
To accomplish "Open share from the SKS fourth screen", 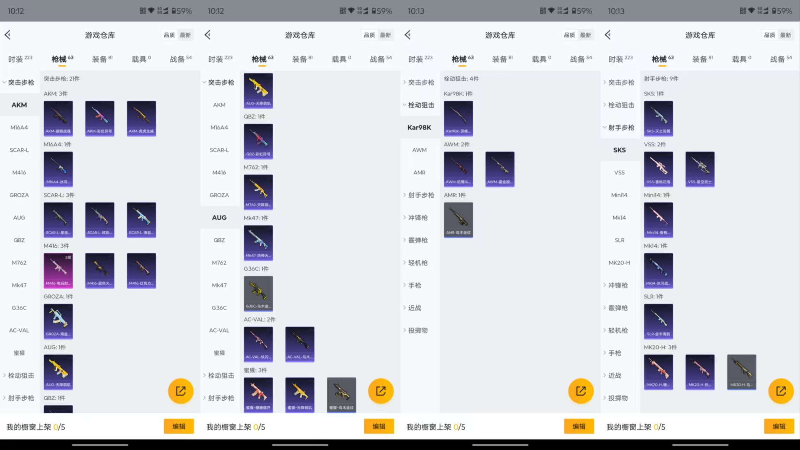I will (781, 391).
